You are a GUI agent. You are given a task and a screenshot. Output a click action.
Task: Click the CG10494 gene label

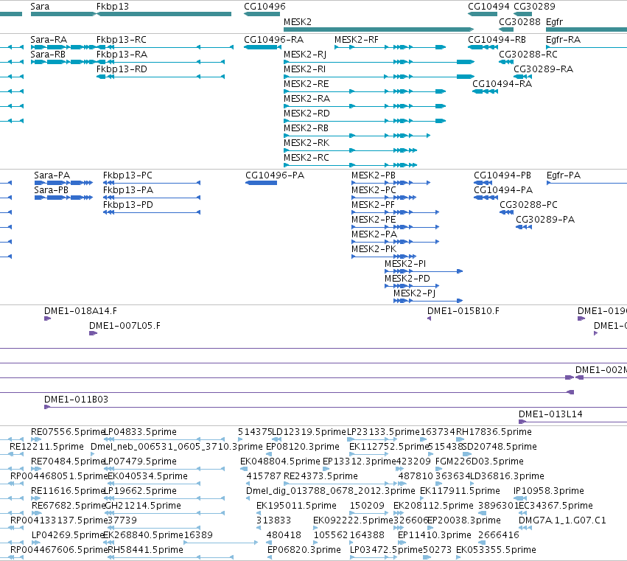tap(488, 7)
